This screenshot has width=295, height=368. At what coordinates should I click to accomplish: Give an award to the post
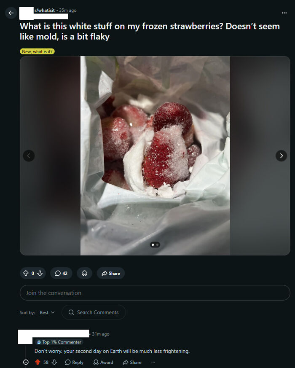[x=84, y=273]
